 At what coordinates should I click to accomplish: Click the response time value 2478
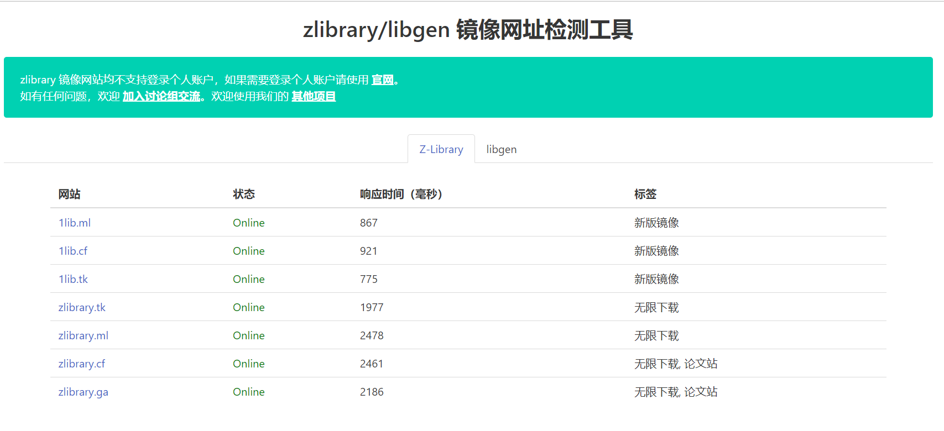(x=372, y=335)
